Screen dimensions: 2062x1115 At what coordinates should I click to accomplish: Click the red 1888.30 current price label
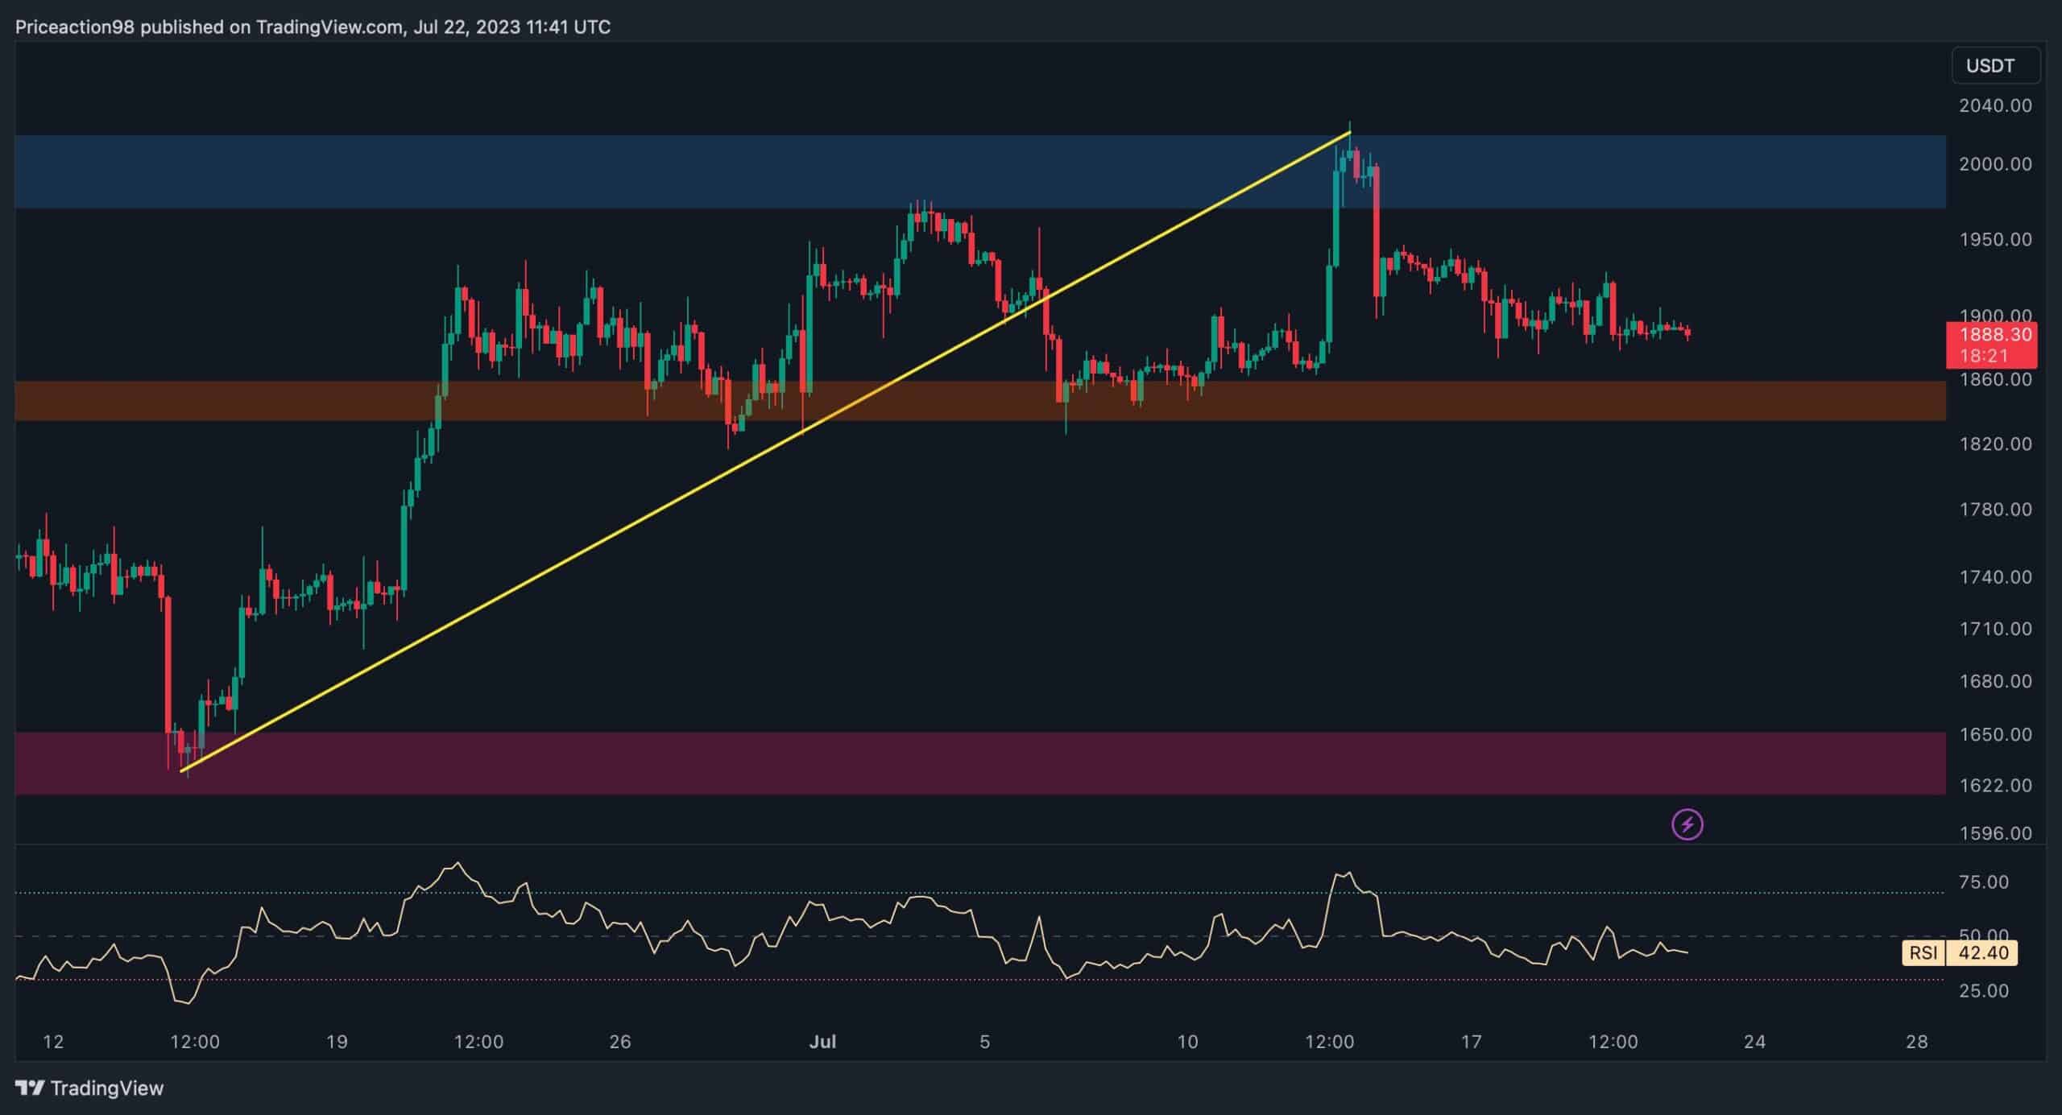click(1991, 345)
